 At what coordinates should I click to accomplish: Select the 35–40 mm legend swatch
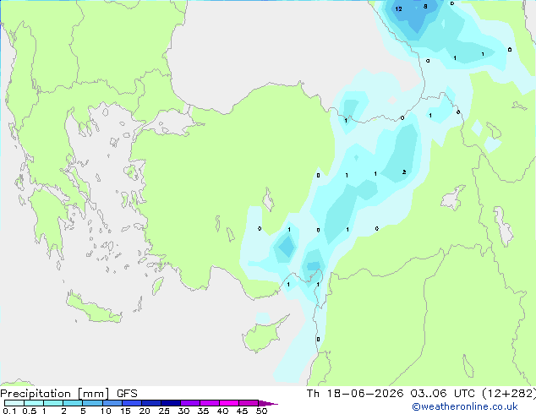click(210, 403)
